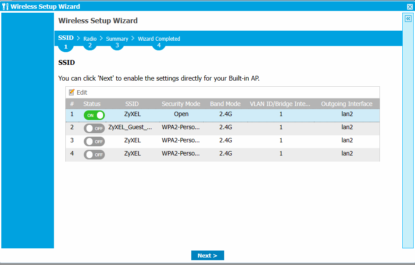Click row 4 2.4G band cell
This screenshot has height=265, width=415.
pyautogui.click(x=225, y=153)
